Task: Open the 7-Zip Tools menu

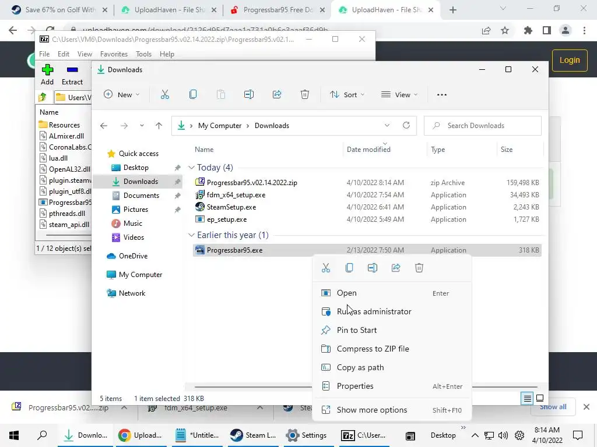Action: (x=143, y=54)
